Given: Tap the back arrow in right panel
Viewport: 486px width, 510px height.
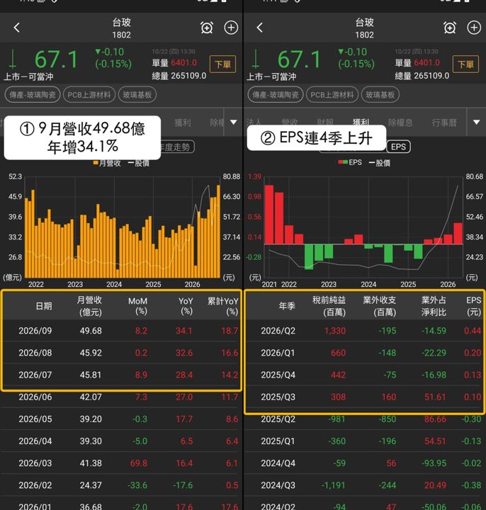Looking at the screenshot, I should click(x=259, y=28).
